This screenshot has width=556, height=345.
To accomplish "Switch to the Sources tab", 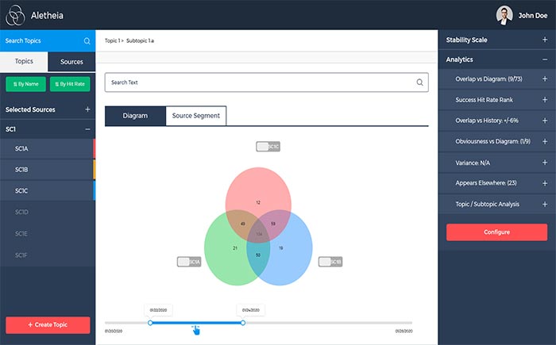I will 71,61.
